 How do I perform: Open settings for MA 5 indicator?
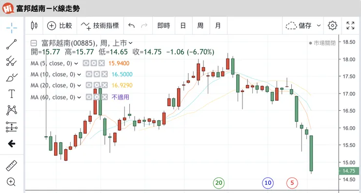tap(94, 63)
